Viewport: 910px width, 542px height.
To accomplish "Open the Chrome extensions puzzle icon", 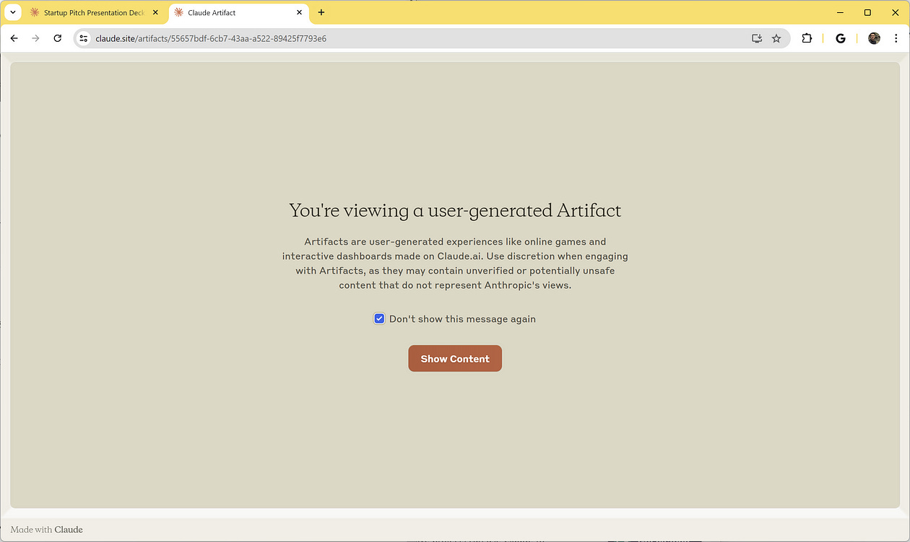I will [807, 38].
